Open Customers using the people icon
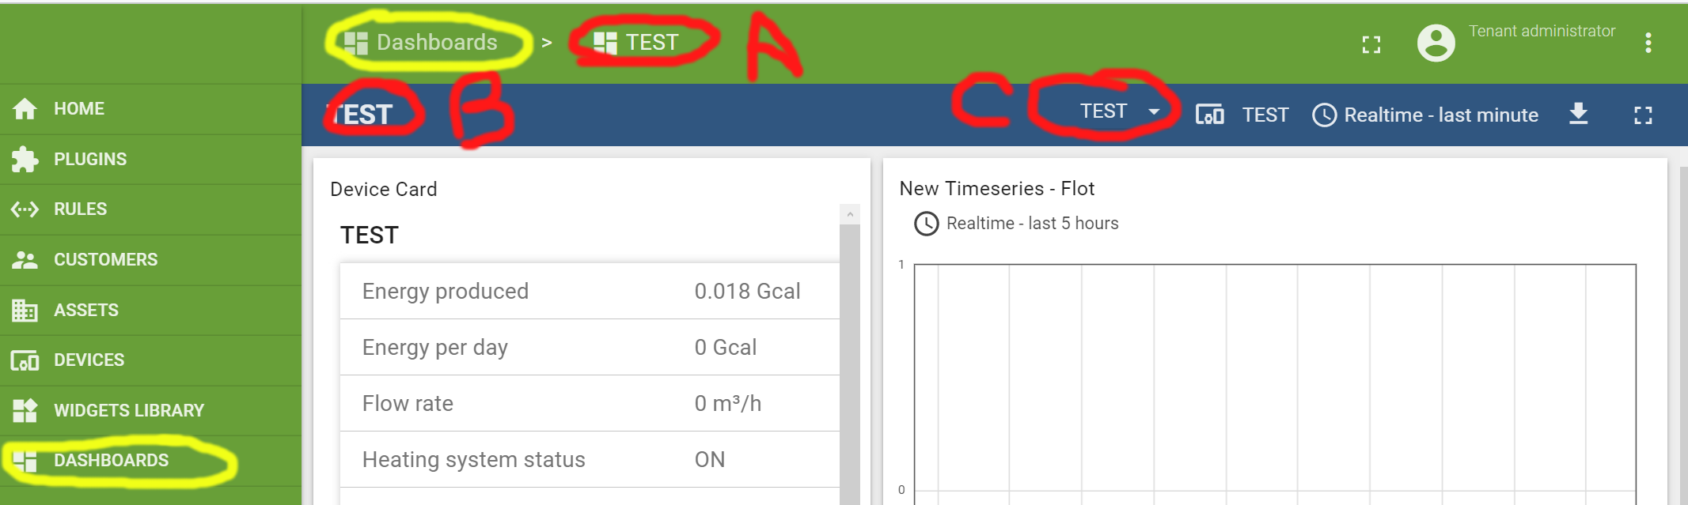 26,259
